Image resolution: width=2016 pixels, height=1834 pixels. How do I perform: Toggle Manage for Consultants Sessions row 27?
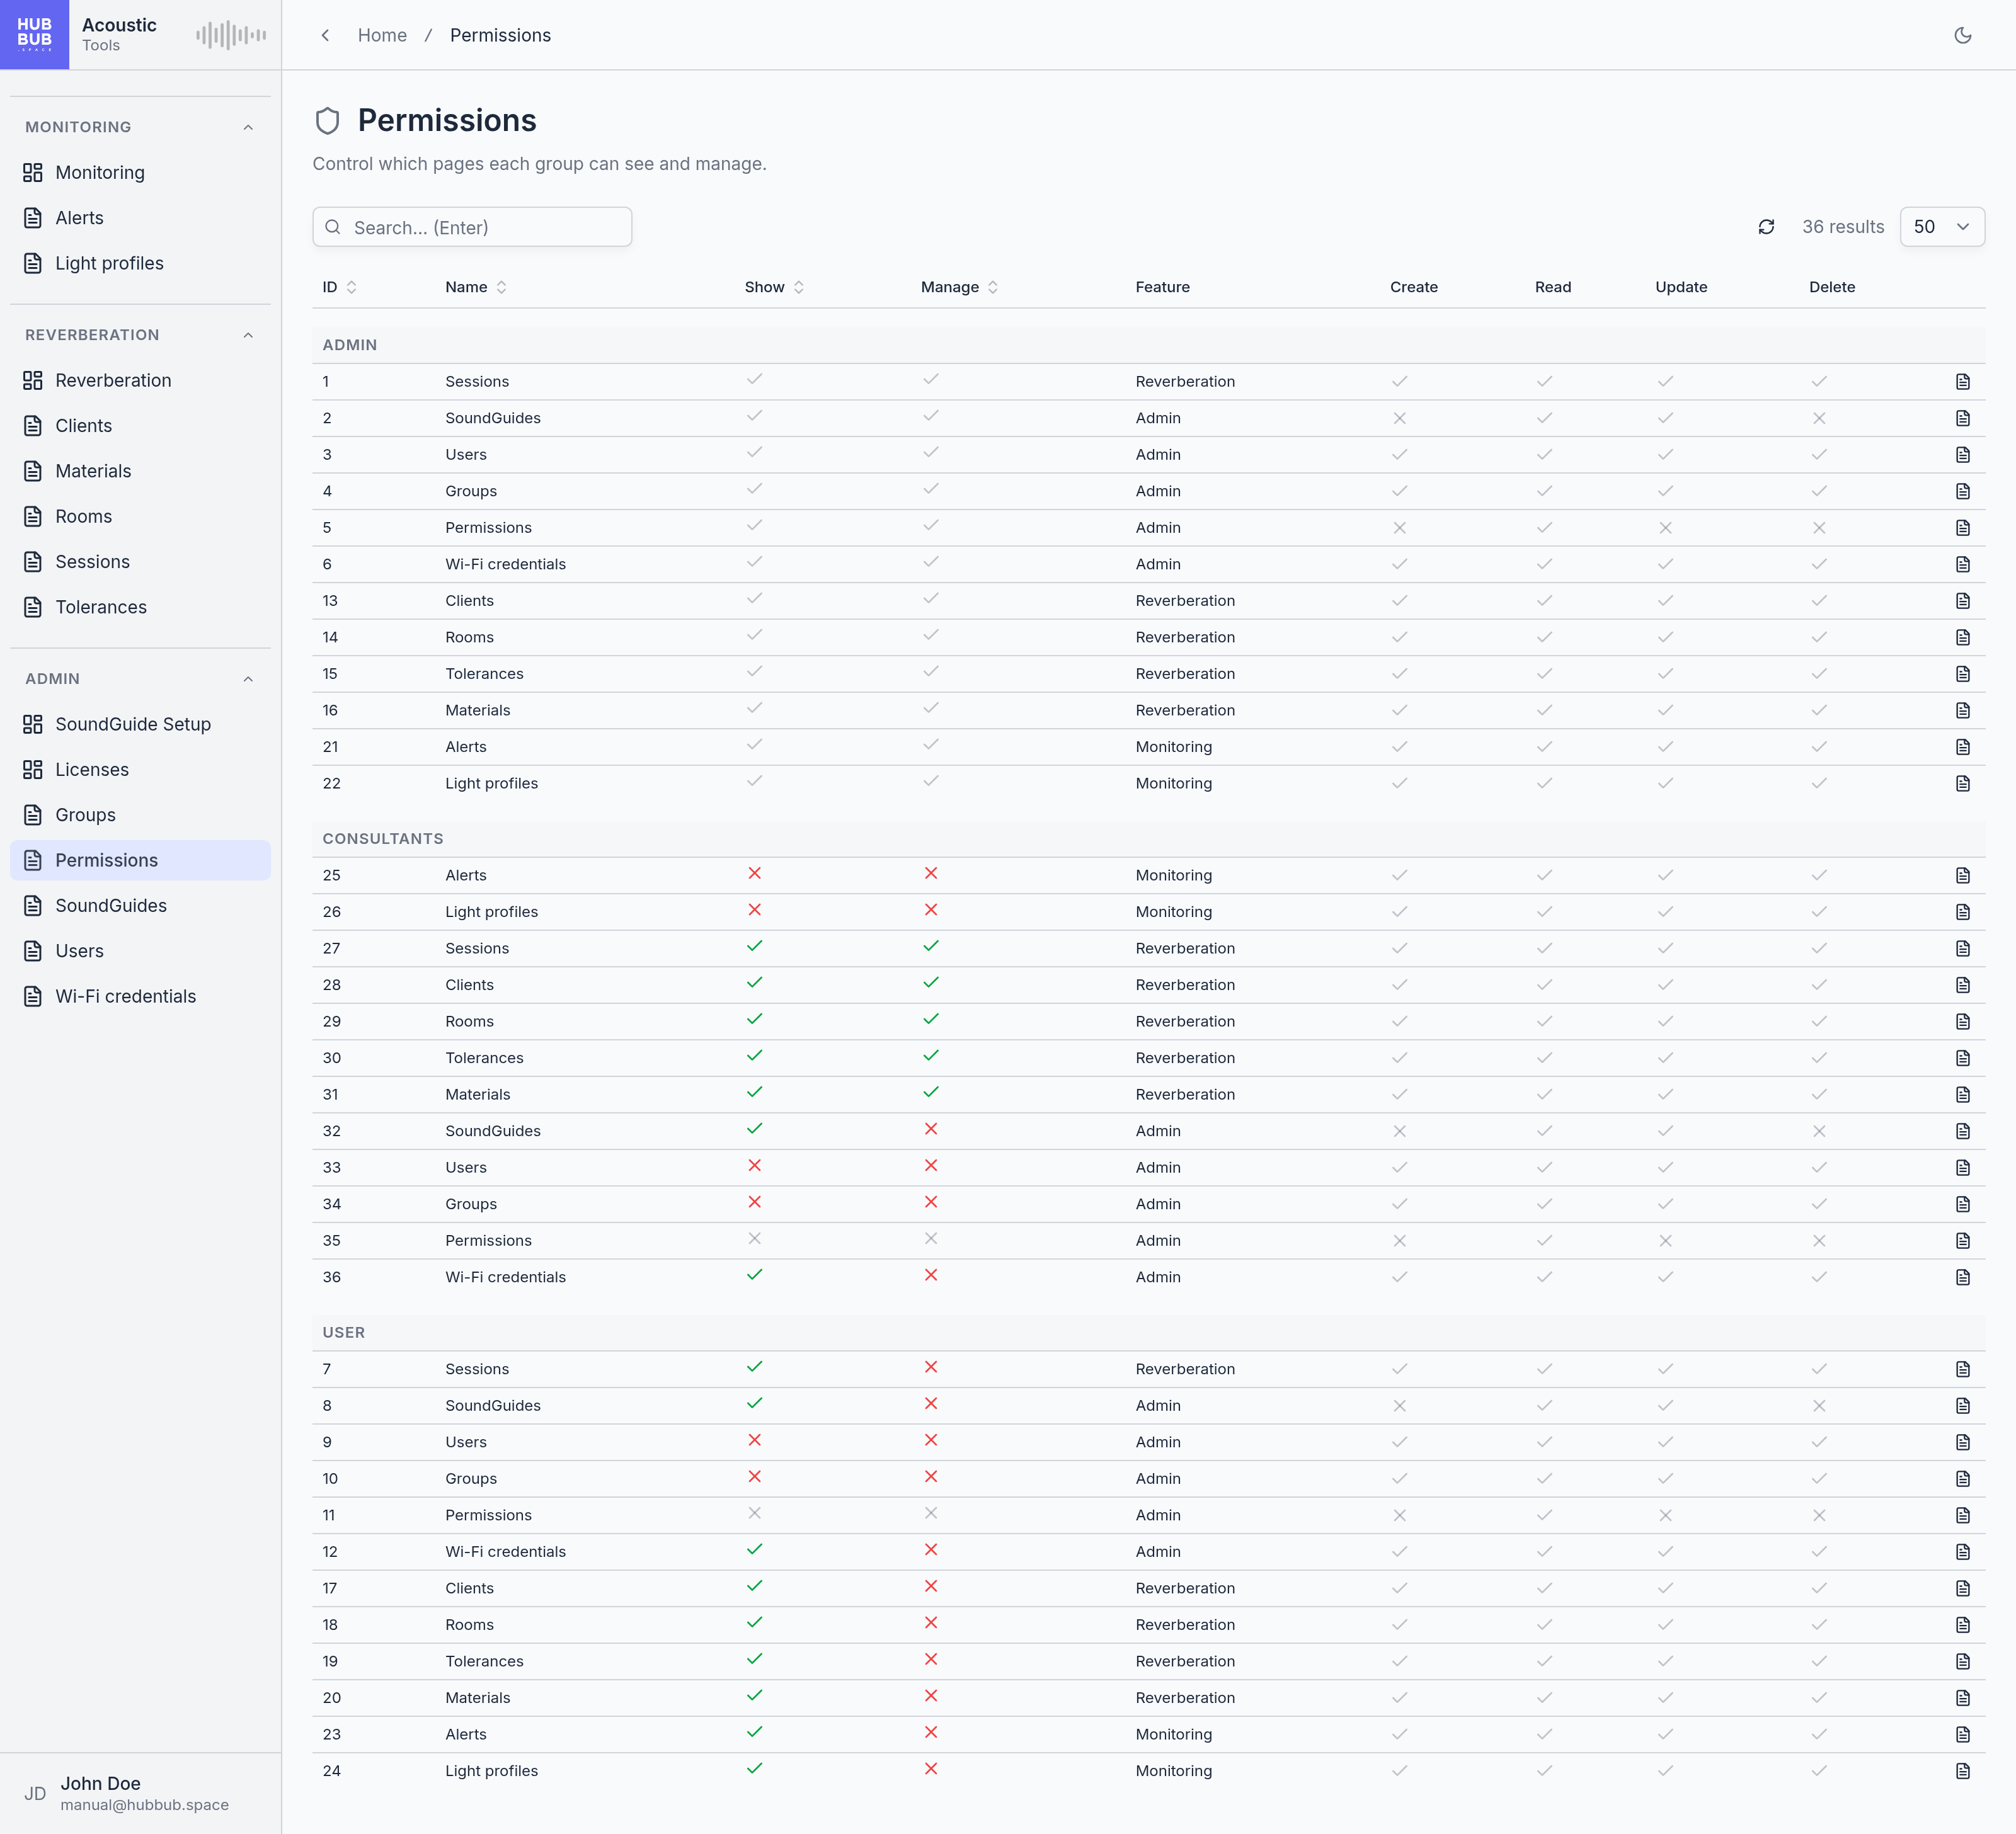(931, 947)
